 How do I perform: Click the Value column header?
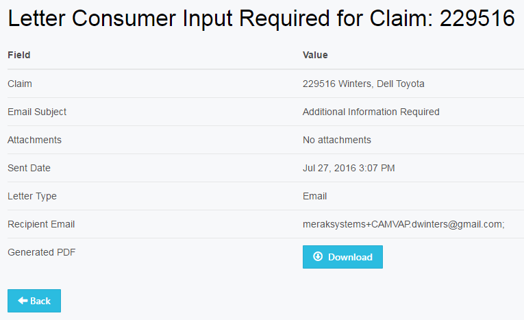coord(315,55)
